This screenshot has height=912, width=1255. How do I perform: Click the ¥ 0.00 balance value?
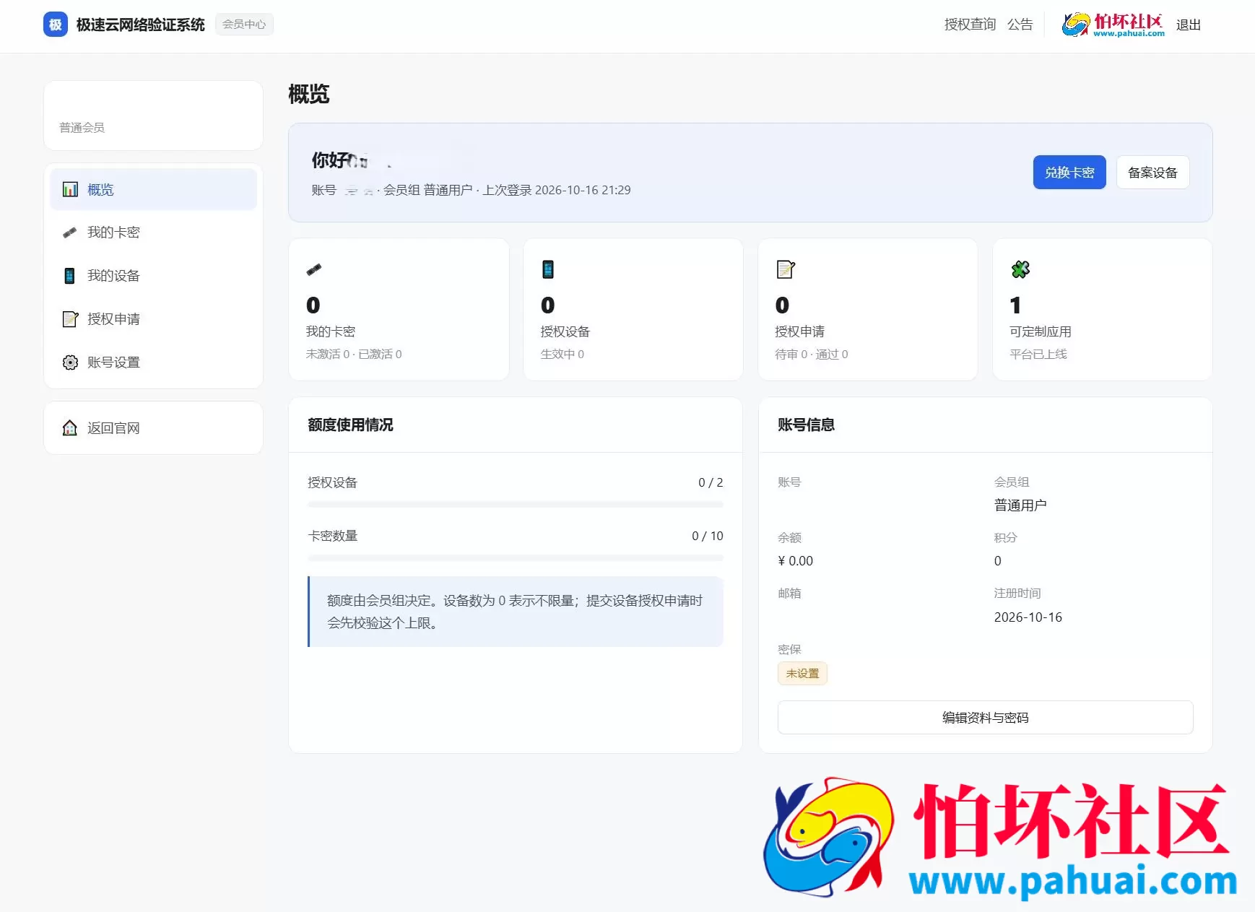coord(796,561)
